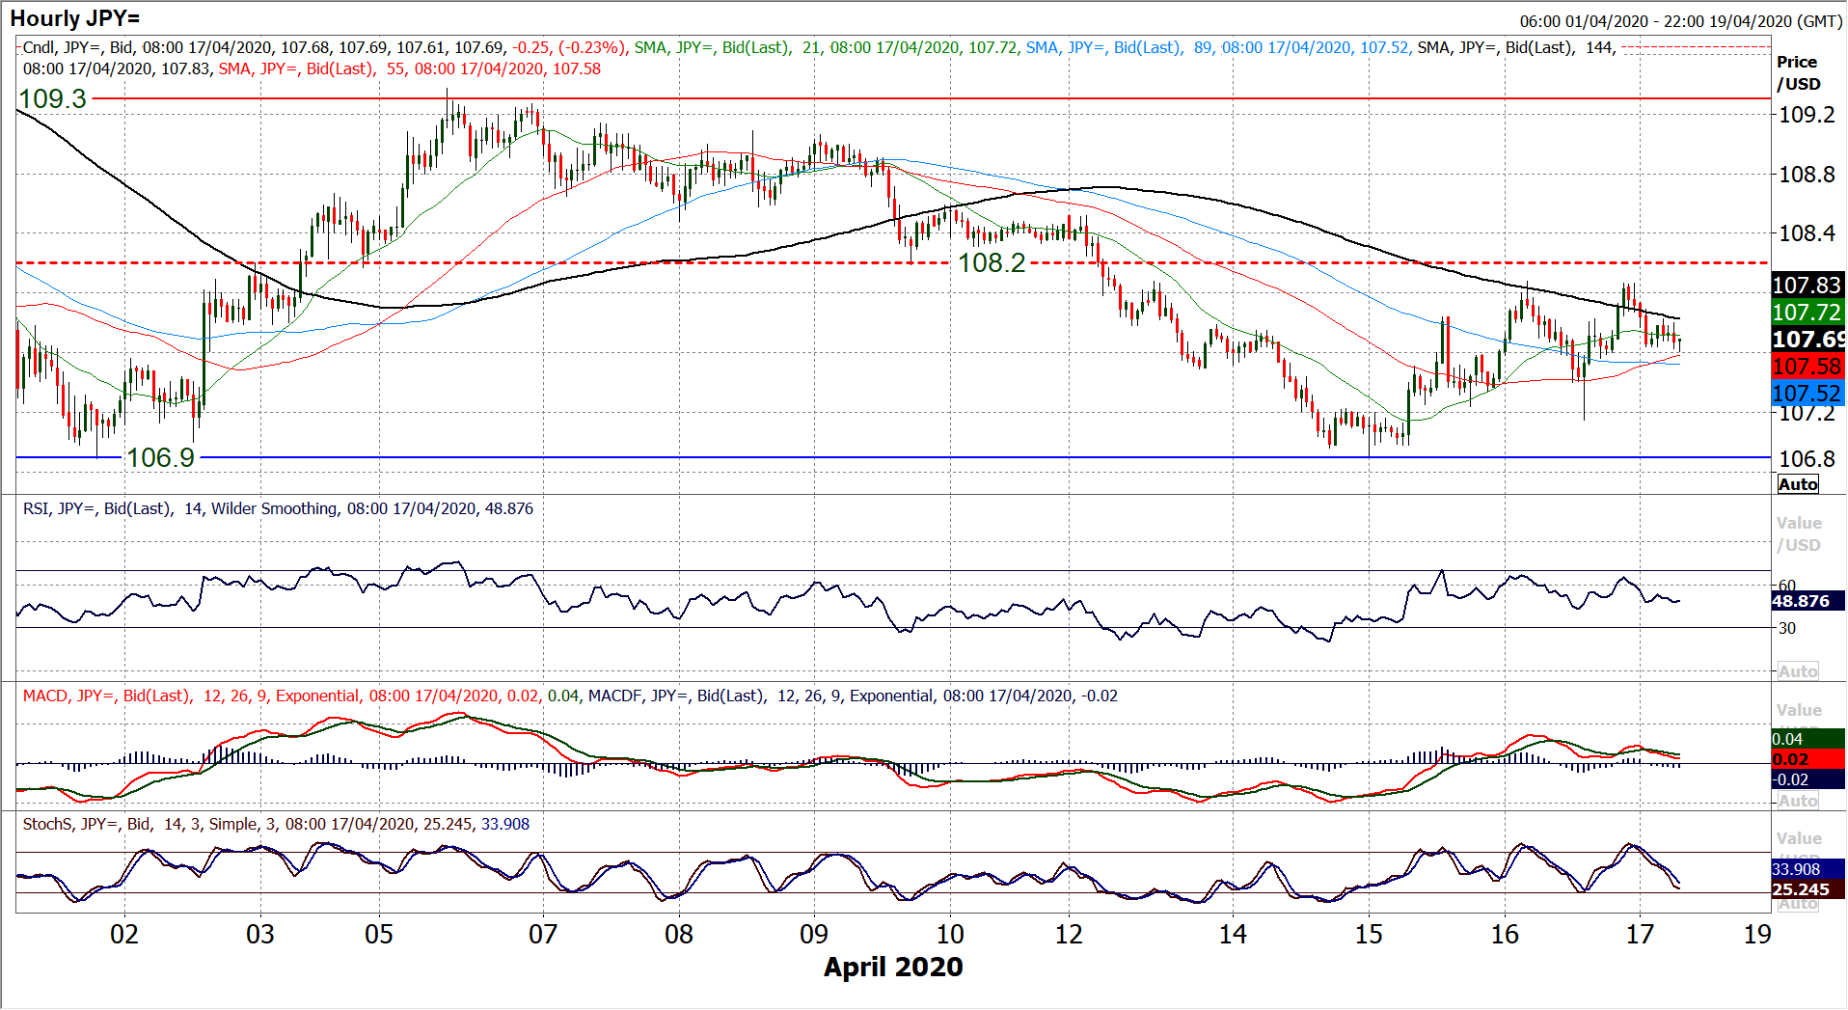Click the 0.02 MACD signal value tag
Screen dimensions: 1848x1010
click(x=1807, y=759)
